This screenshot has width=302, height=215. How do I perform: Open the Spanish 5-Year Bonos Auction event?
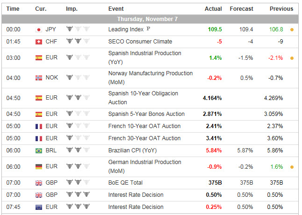point(146,114)
